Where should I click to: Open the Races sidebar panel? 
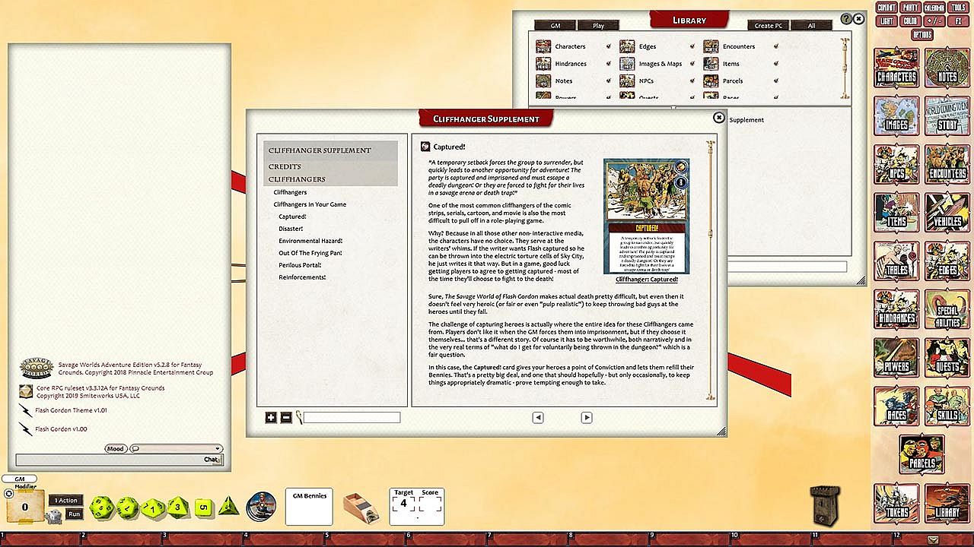coord(896,406)
